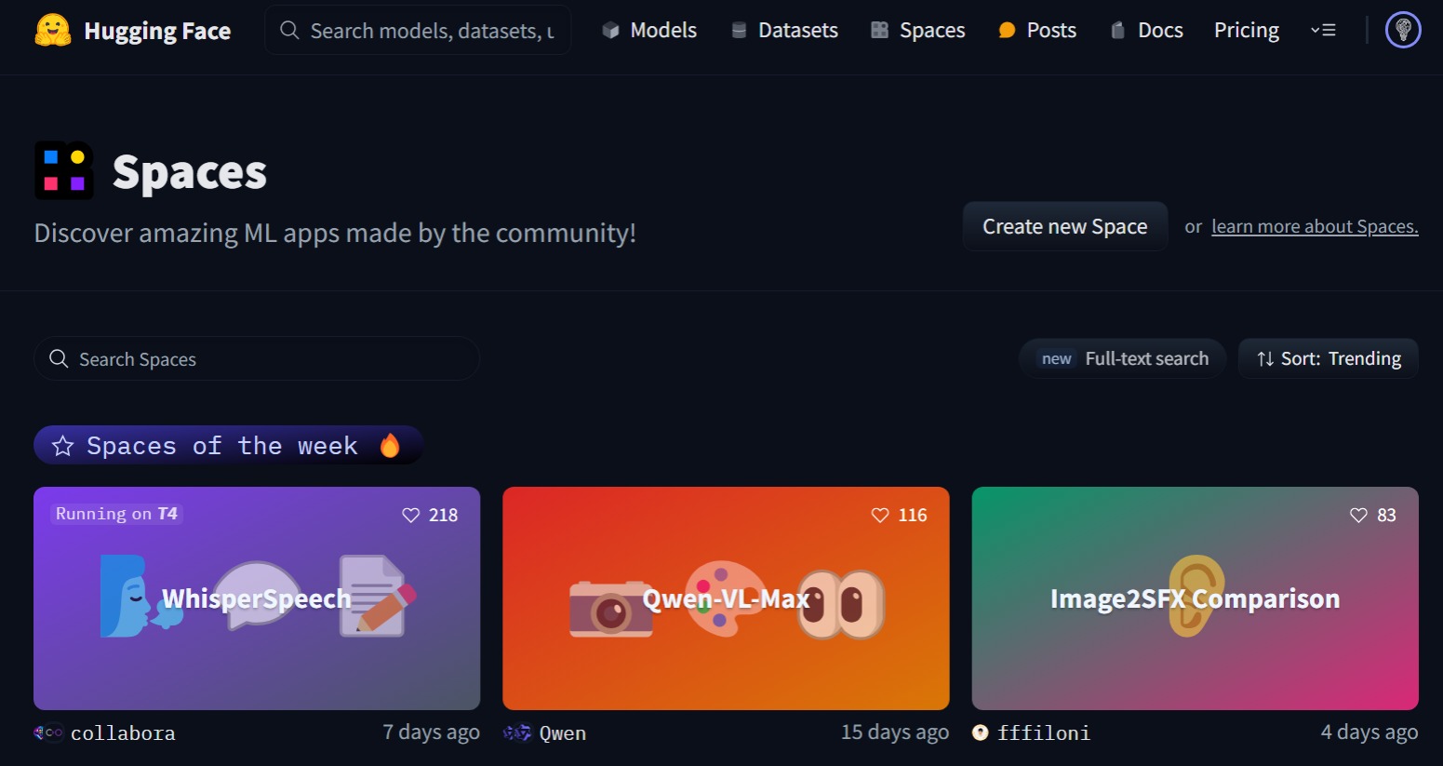The height and width of the screenshot is (766, 1443).
Task: Click the Spaces of the week badge
Action: point(229,446)
